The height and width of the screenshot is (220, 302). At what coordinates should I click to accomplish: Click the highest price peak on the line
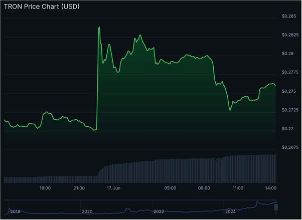pyautogui.click(x=99, y=27)
